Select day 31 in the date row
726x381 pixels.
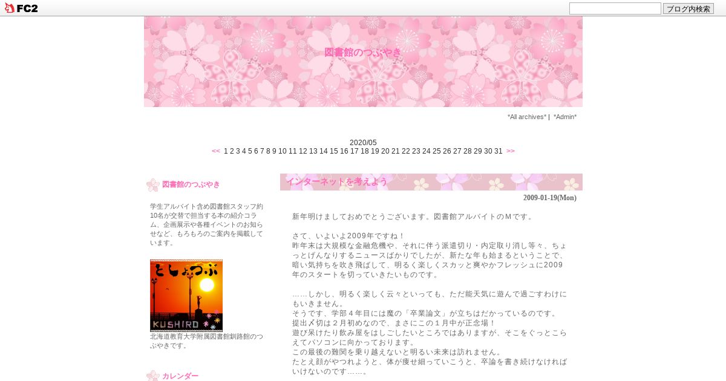pos(499,151)
